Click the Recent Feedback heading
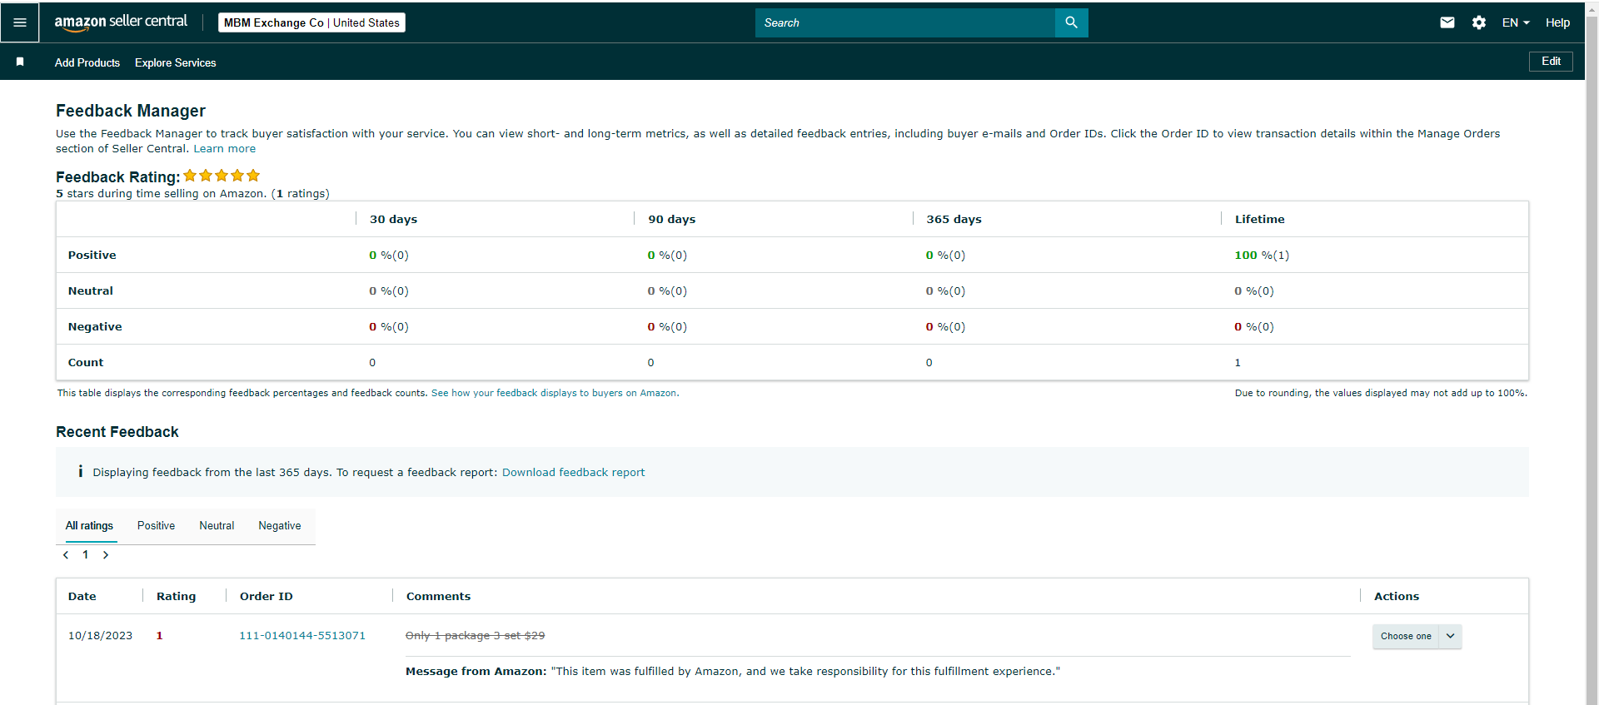This screenshot has width=1599, height=705. [x=117, y=432]
